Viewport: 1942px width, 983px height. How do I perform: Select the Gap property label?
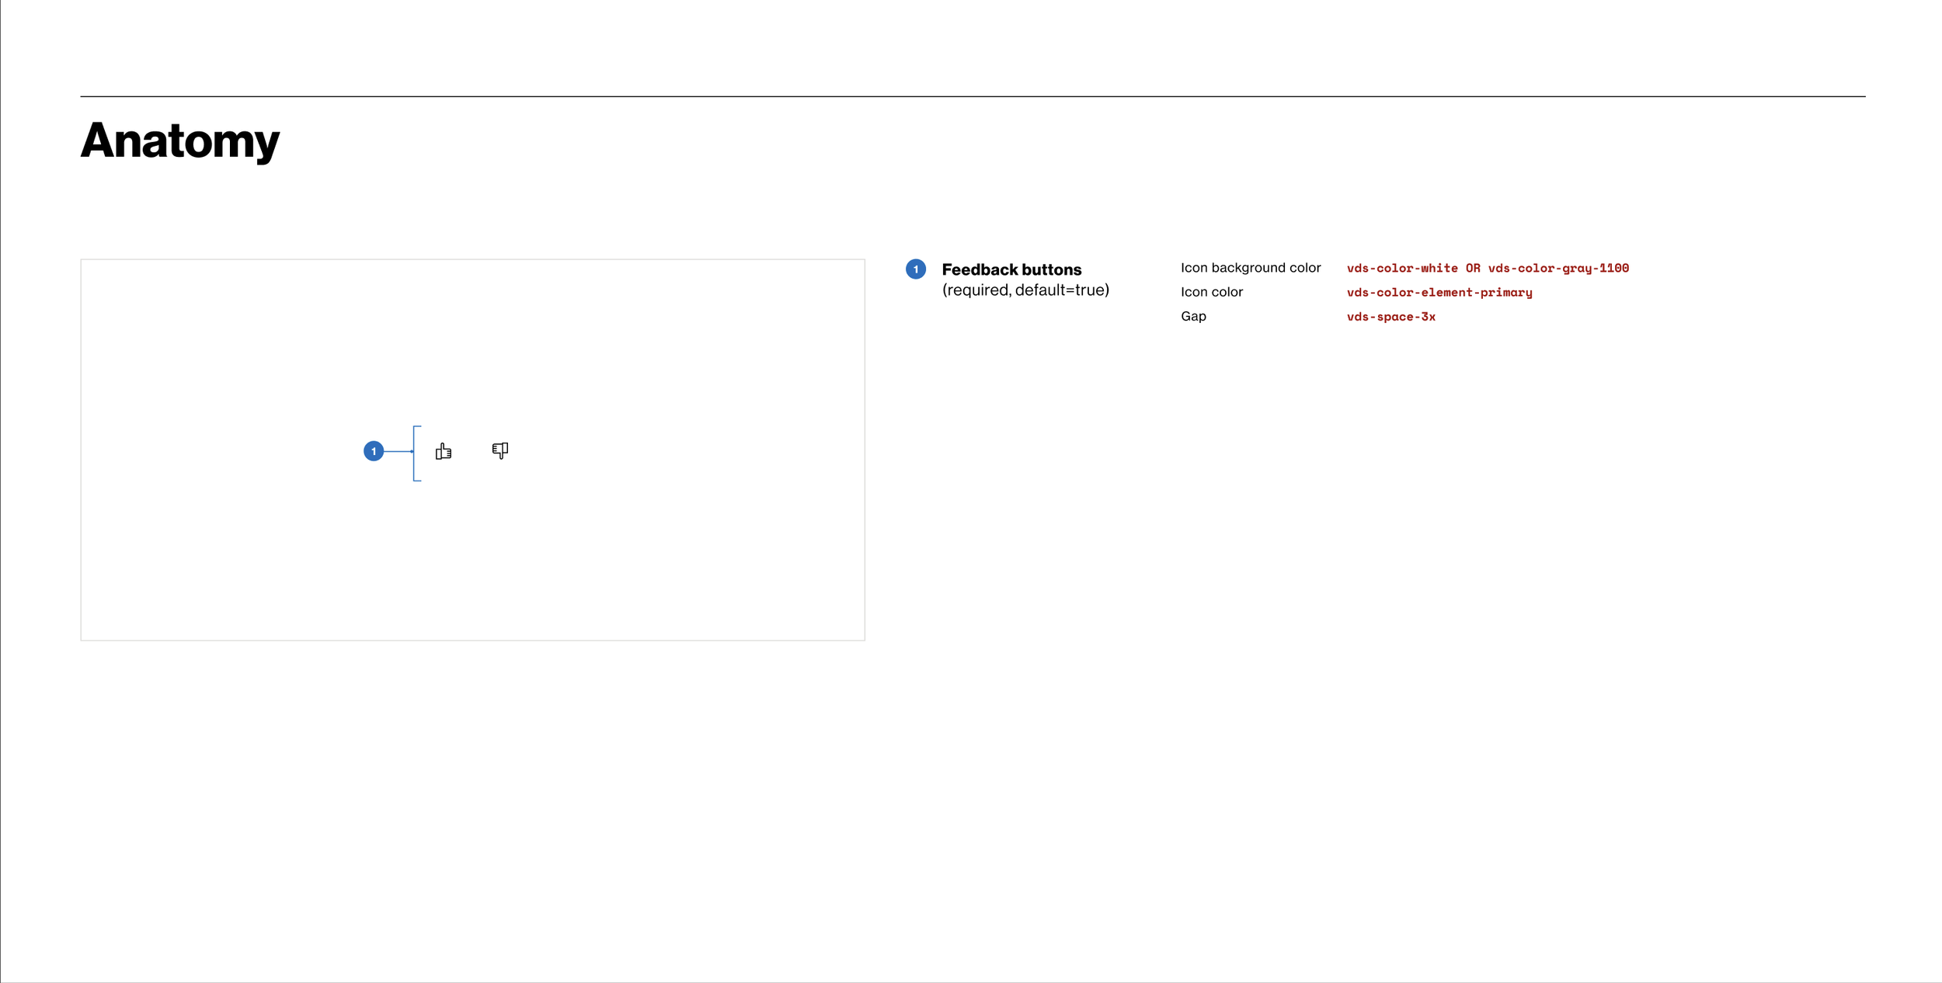click(x=1193, y=316)
